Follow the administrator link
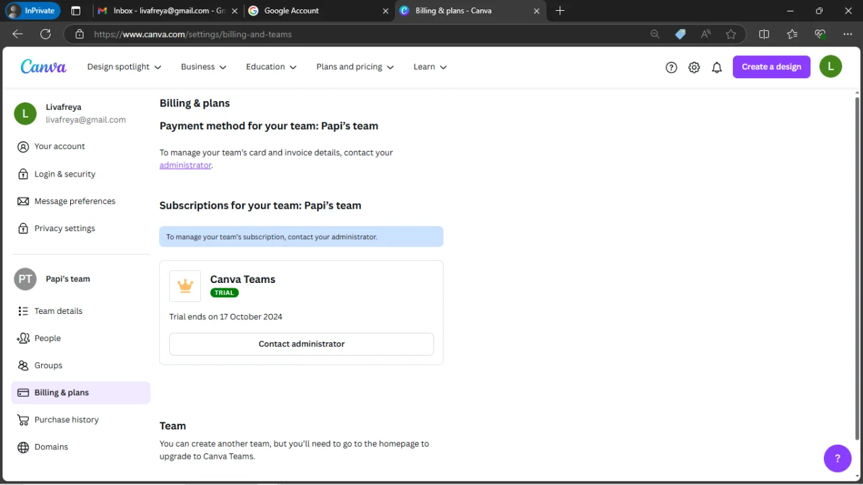863x485 pixels. (x=185, y=165)
